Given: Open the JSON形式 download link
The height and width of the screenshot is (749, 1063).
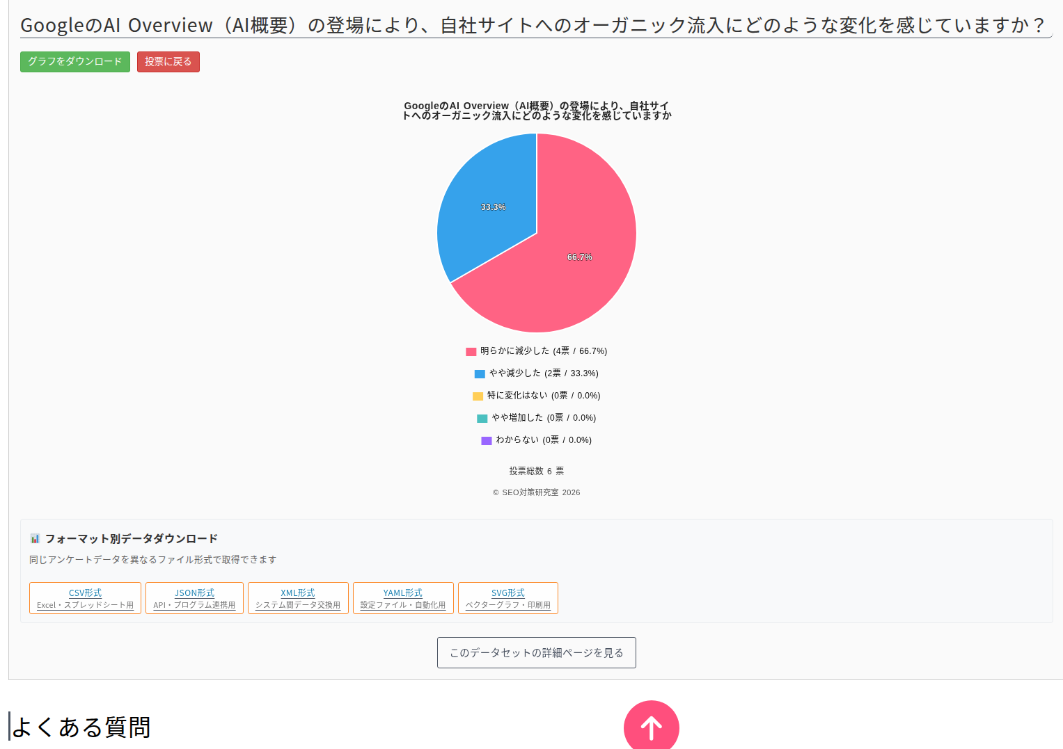Looking at the screenshot, I should [194, 593].
